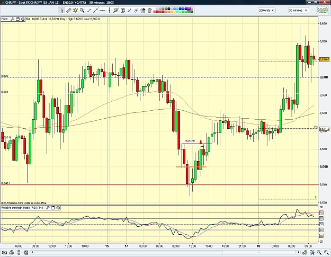Close the Price panel
Viewport: 331px width, 257px height.
click(23, 19)
